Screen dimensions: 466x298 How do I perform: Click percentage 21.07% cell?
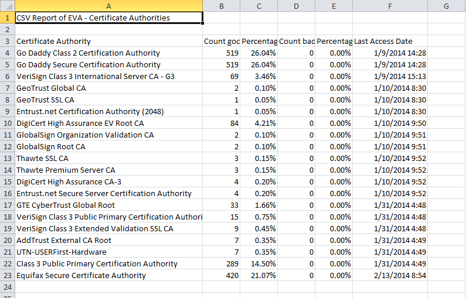coord(259,275)
